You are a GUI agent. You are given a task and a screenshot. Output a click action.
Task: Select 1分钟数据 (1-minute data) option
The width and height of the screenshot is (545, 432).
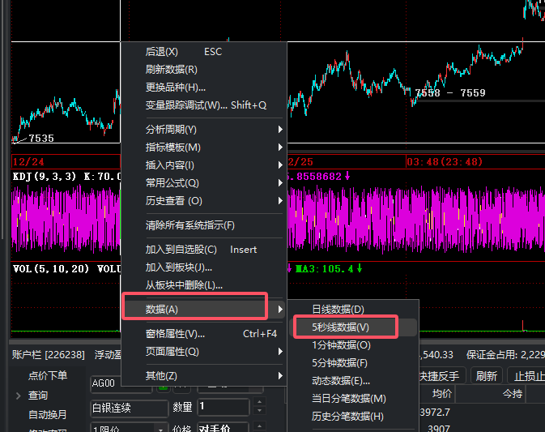(341, 345)
